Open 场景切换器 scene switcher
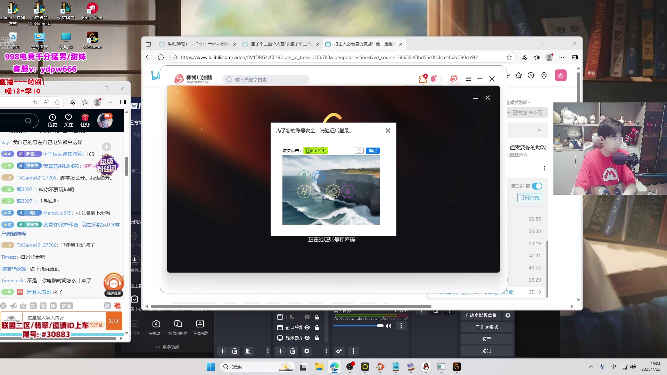The height and width of the screenshot is (375, 667). tap(178, 327)
